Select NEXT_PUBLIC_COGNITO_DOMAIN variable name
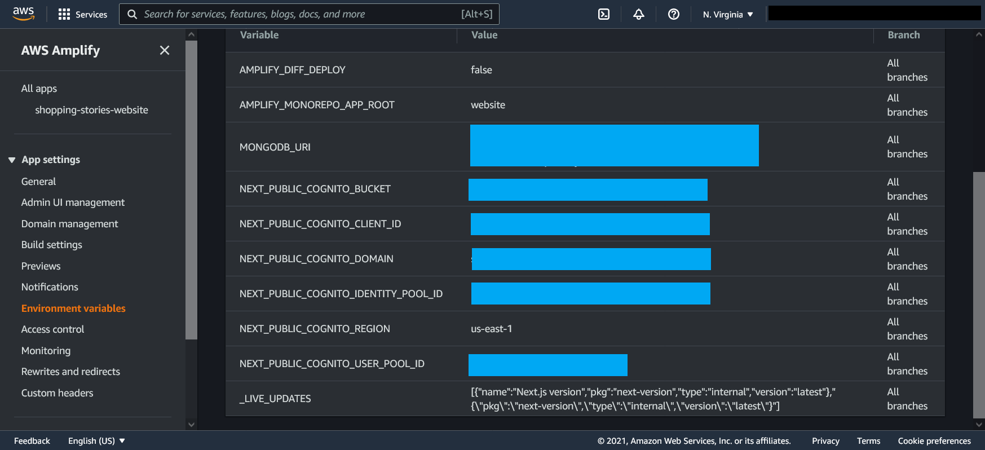The width and height of the screenshot is (985, 450). pos(316,259)
